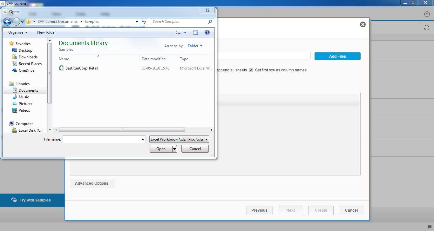Click horizontal scrollbar right arrow

click(x=212, y=130)
